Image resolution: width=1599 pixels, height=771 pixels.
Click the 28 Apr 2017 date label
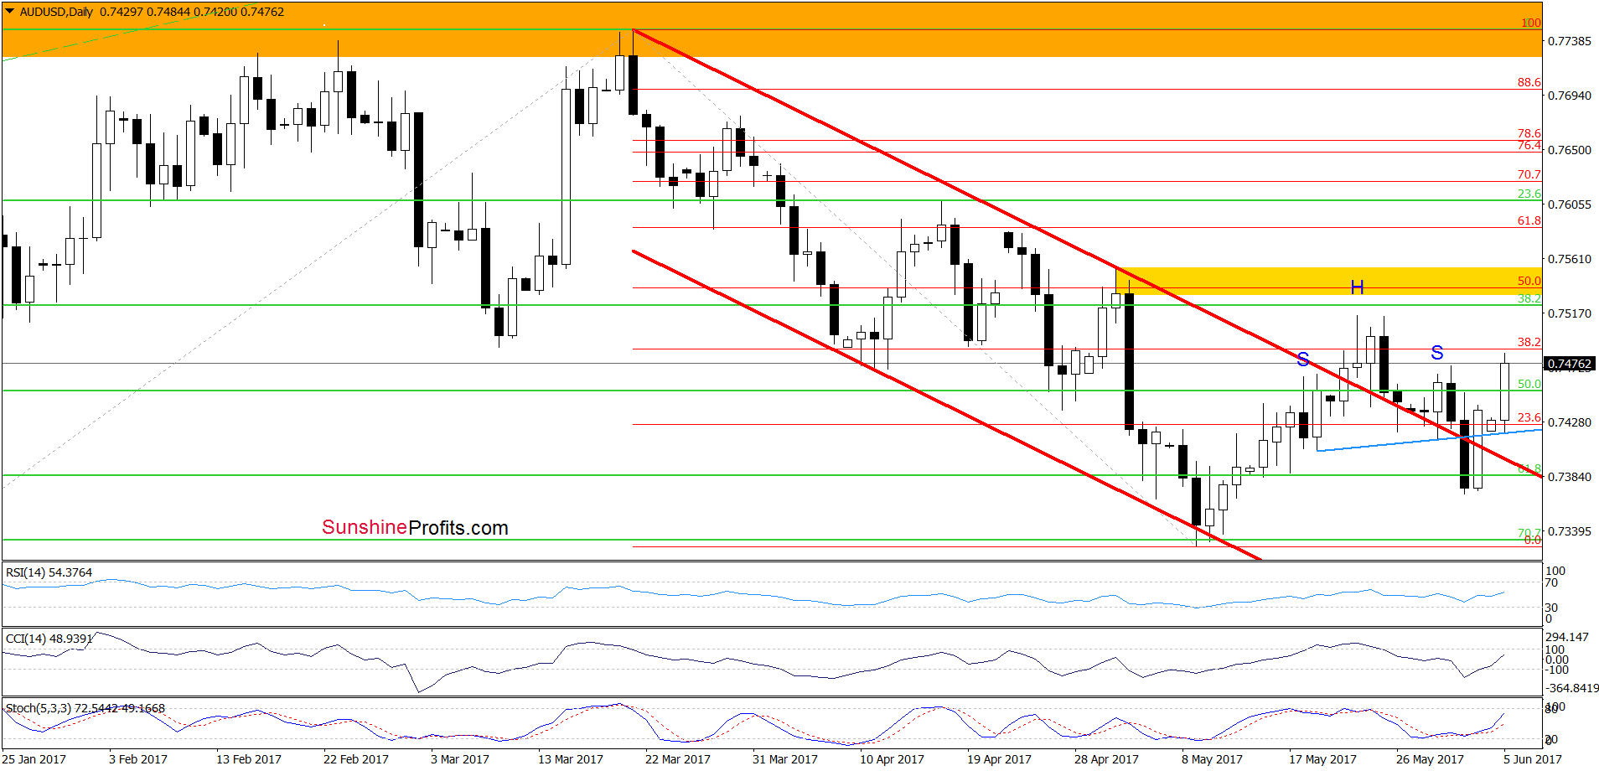(x=1107, y=759)
